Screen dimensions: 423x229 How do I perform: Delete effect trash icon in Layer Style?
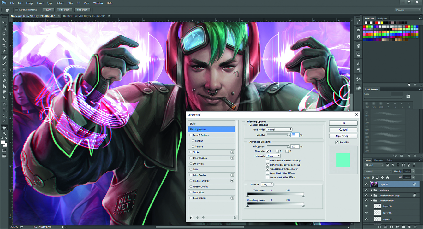pos(235,217)
